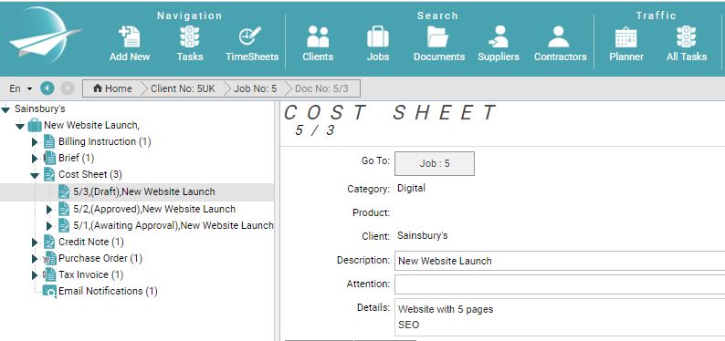Click the Brief document icon
The image size is (725, 341).
click(49, 158)
